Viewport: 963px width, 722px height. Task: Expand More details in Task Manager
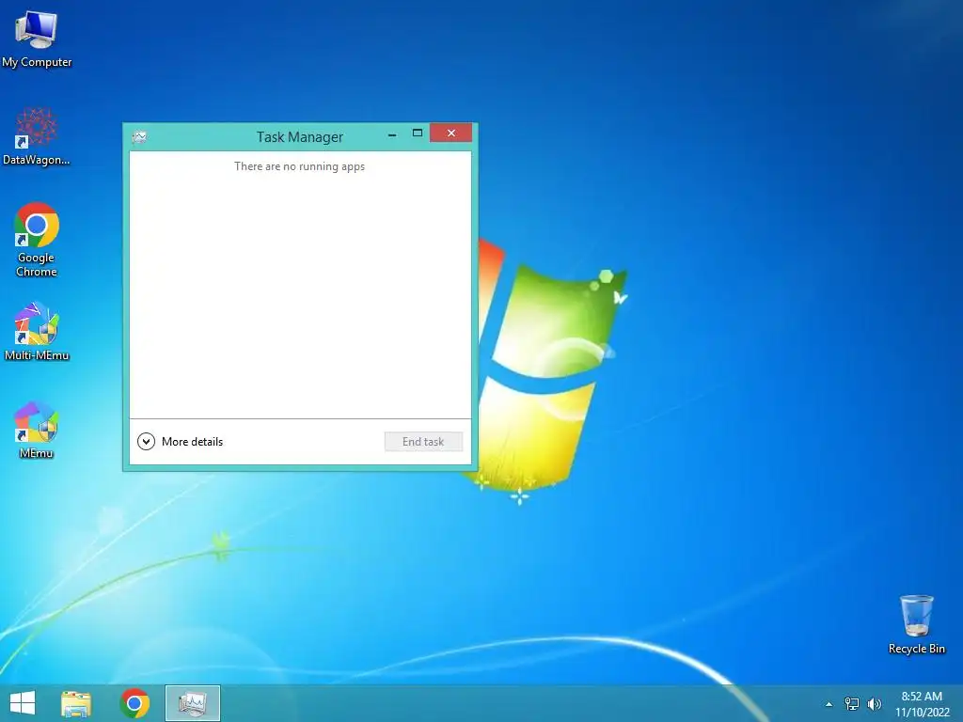pyautogui.click(x=180, y=442)
